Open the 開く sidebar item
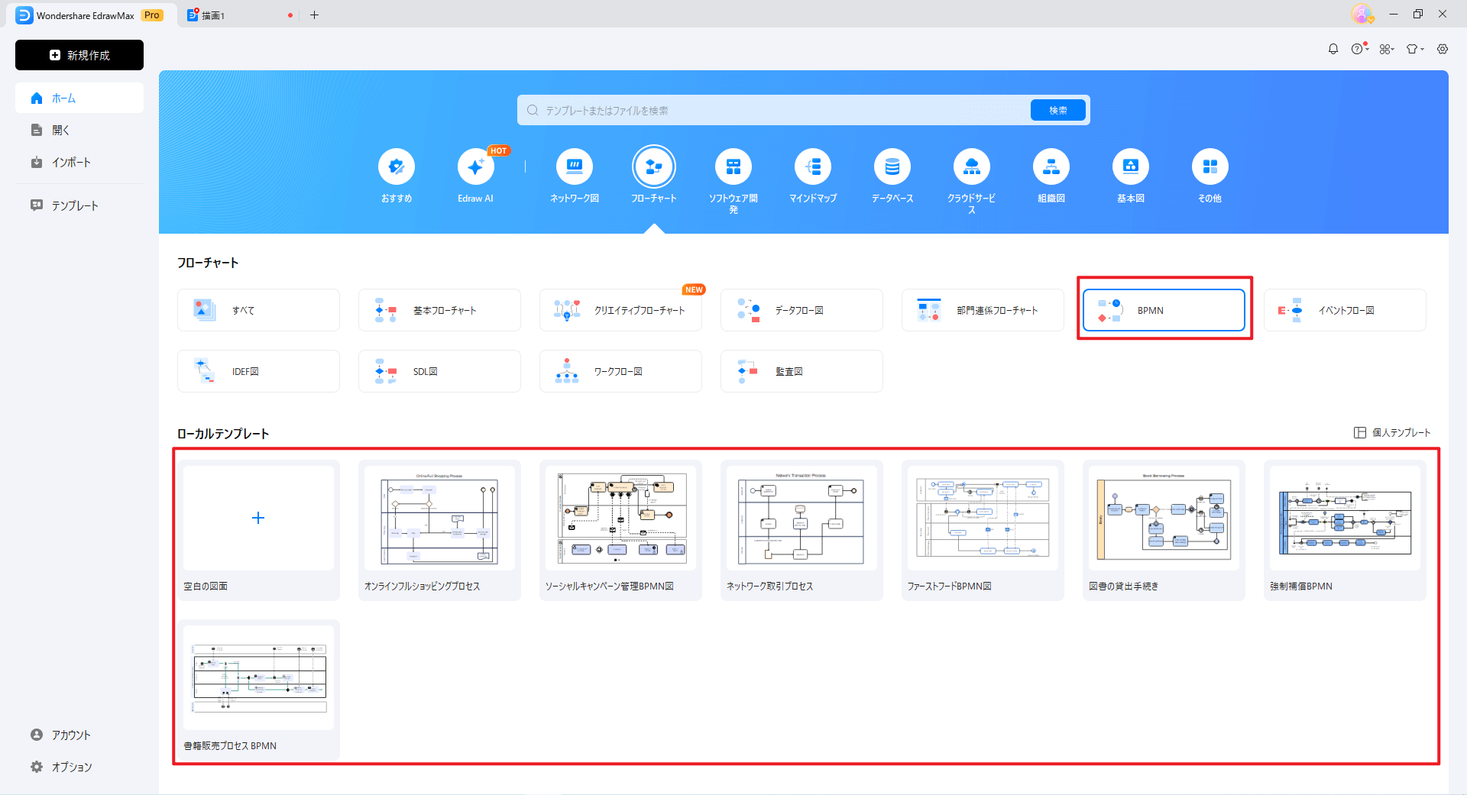Viewport: 1467px width, 795px height. tap(79, 131)
